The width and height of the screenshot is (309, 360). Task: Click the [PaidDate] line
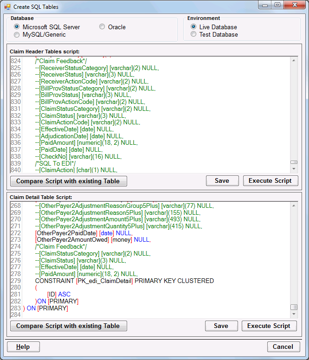tap(69, 150)
